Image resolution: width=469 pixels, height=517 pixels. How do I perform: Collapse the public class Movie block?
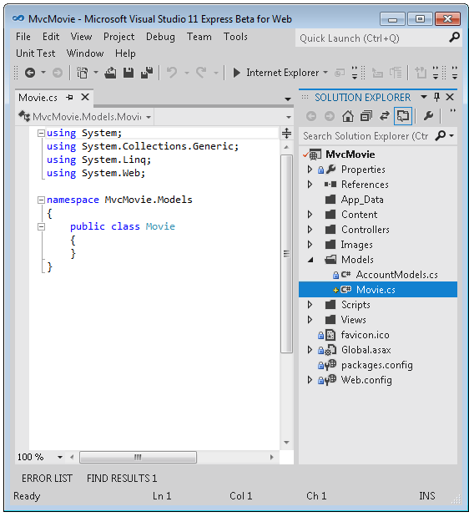coord(41,226)
